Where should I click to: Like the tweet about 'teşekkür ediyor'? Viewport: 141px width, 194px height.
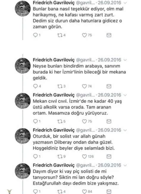pyautogui.click(x=84, y=35)
